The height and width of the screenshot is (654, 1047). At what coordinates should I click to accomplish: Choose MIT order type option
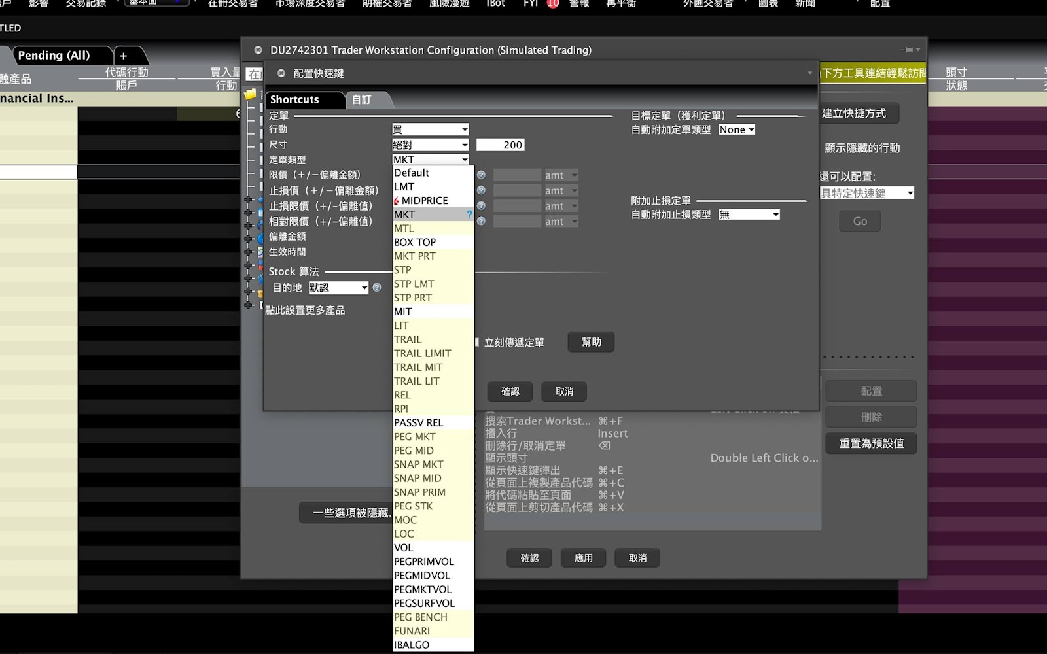(433, 312)
